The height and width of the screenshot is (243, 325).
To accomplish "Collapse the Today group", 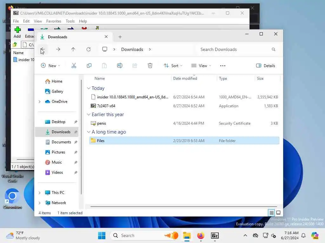I will point(89,88).
